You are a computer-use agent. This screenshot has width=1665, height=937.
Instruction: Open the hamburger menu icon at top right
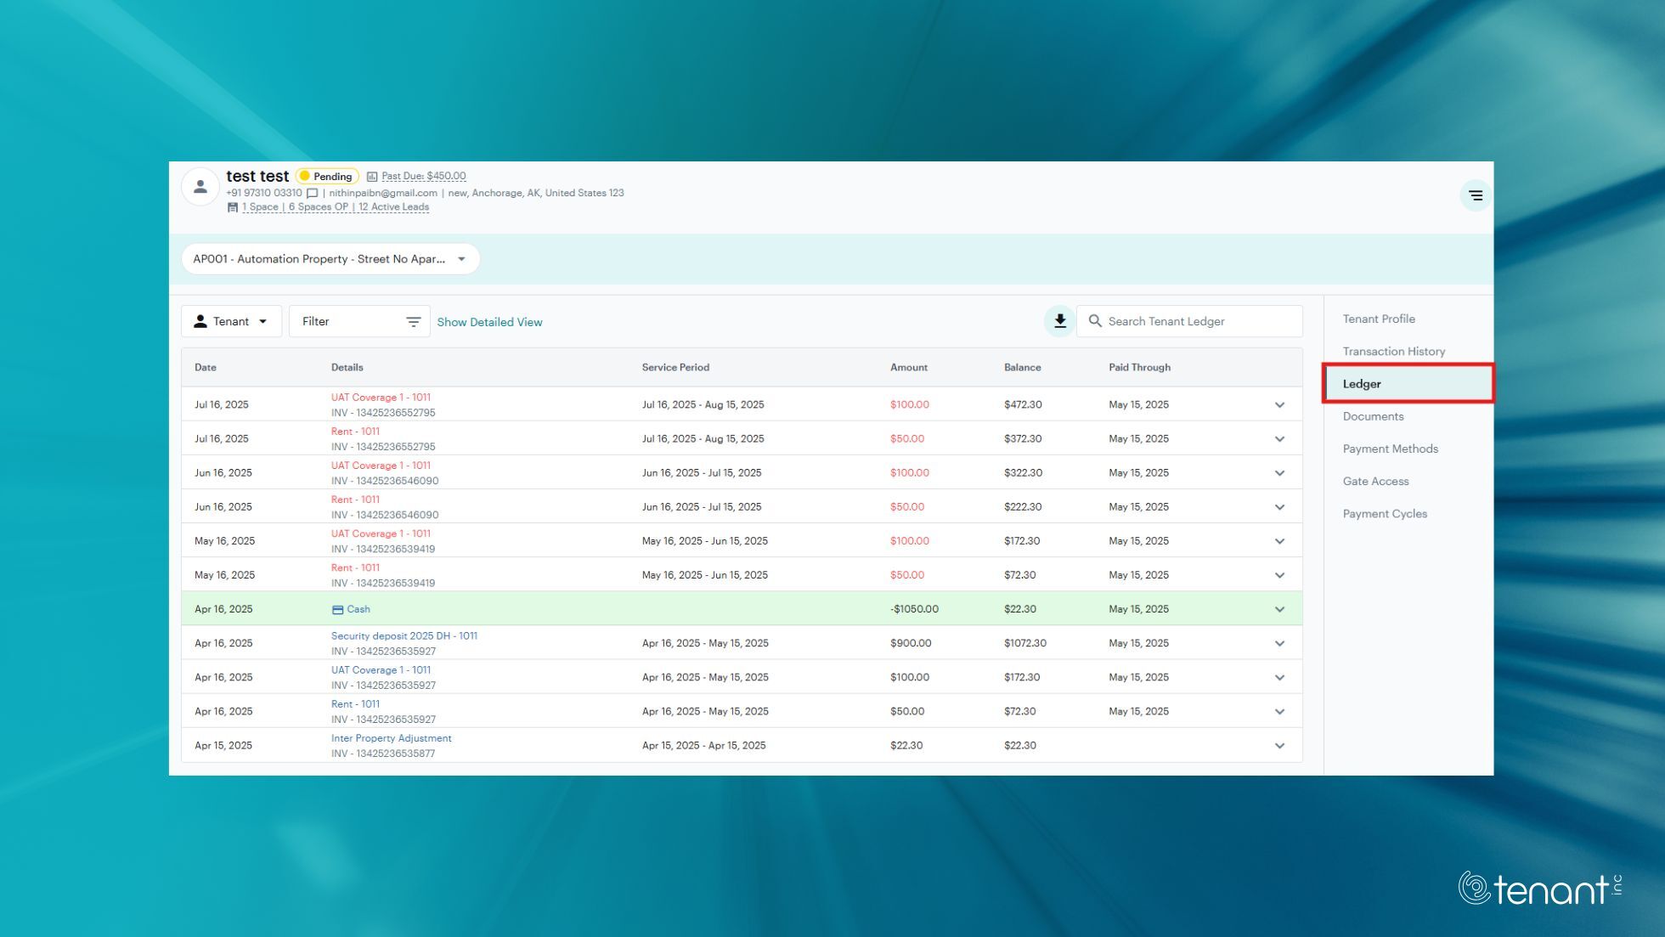(1476, 195)
